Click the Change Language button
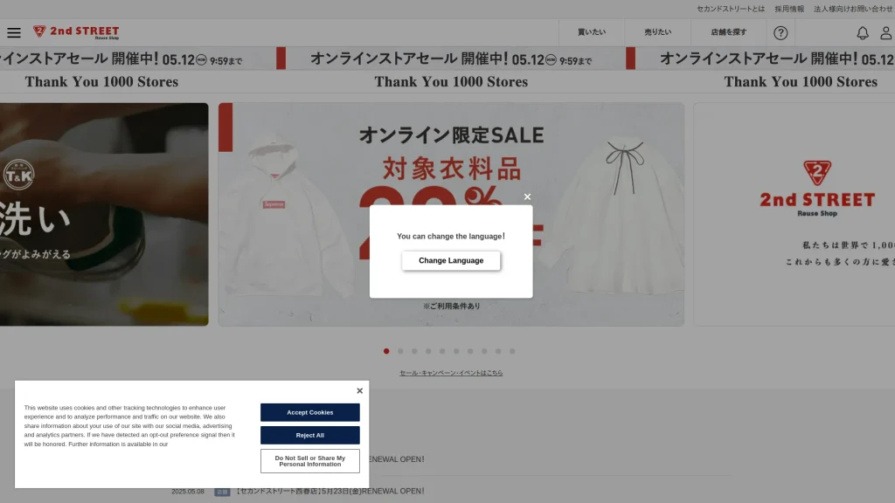 pyautogui.click(x=451, y=260)
